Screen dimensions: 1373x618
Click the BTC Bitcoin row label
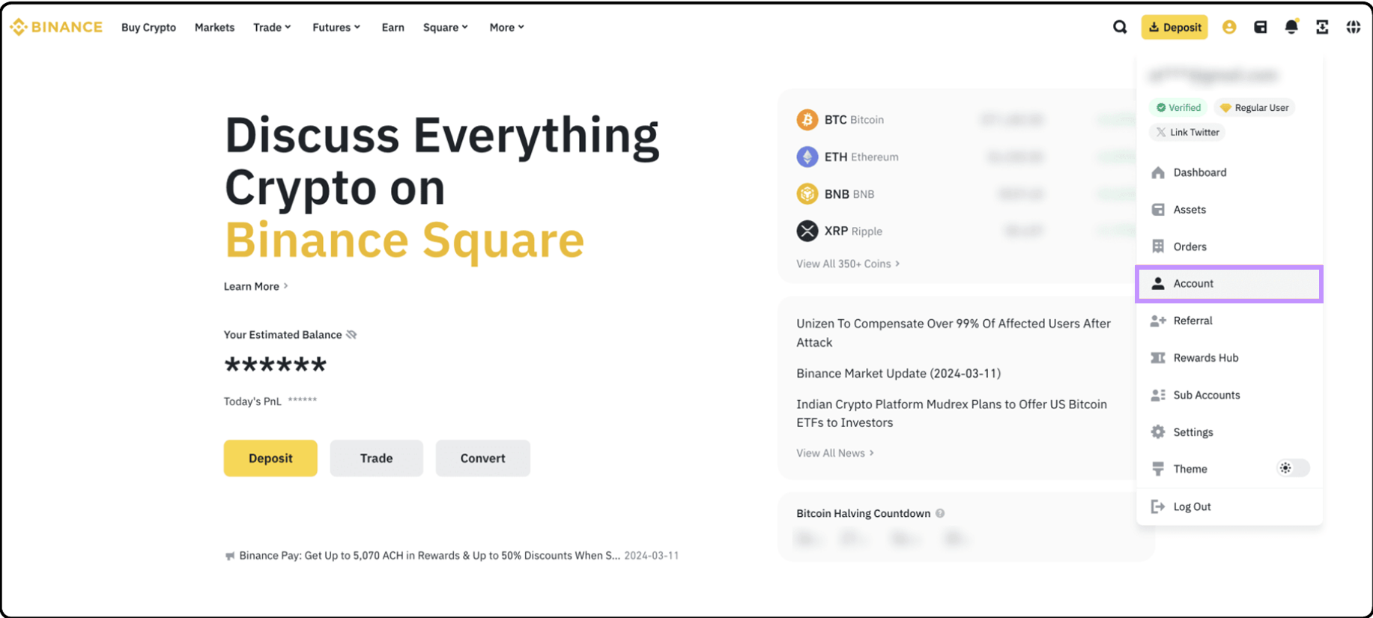[854, 120]
